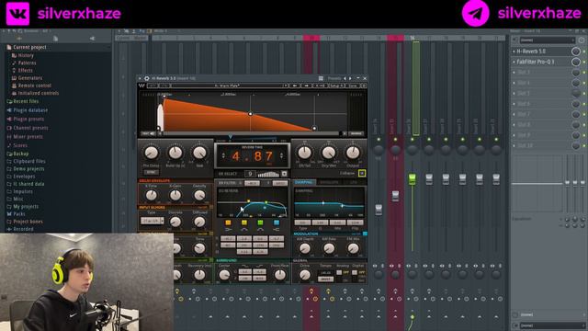This screenshot has height=331, width=588.
Task: Click the Drive knob in the drive section
Action: point(305,275)
